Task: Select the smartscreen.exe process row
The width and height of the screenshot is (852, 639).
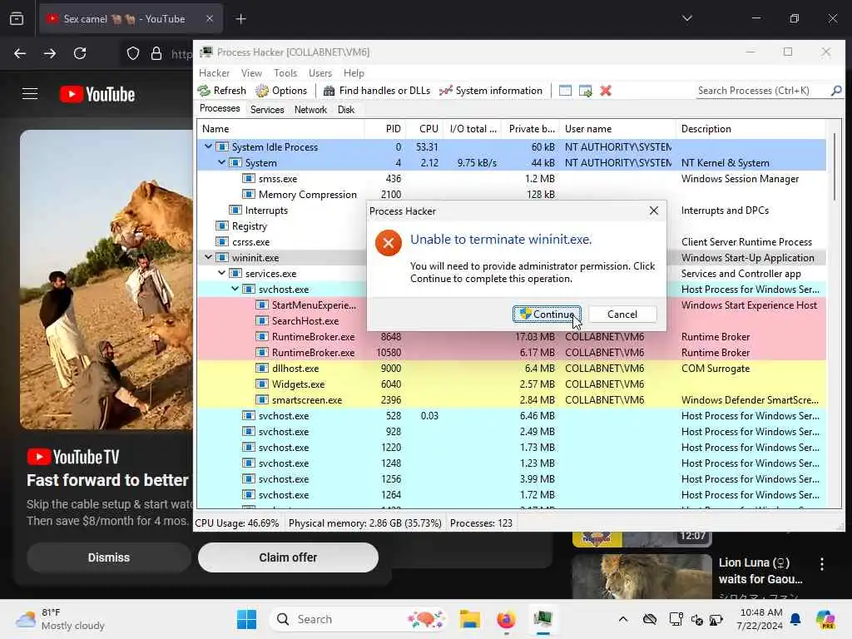Action: coord(512,400)
